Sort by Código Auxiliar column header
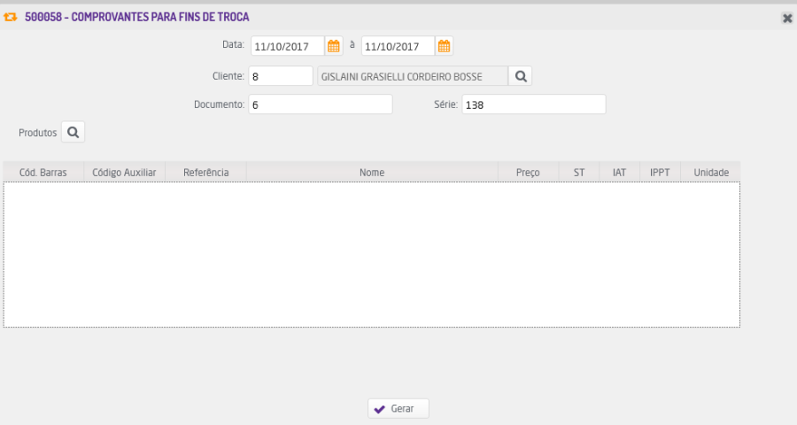This screenshot has width=797, height=425. 124,173
